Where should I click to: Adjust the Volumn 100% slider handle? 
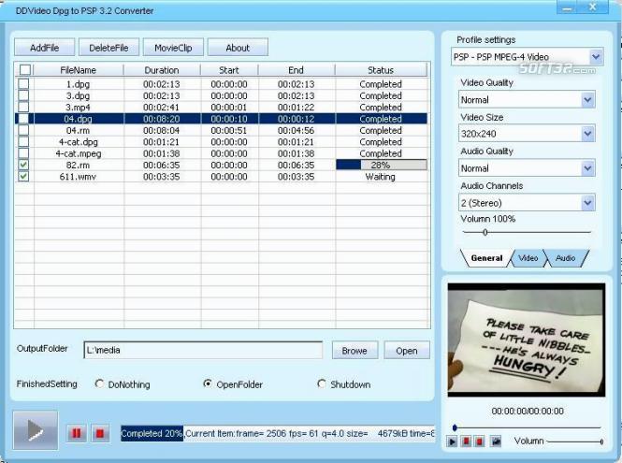pos(485,232)
